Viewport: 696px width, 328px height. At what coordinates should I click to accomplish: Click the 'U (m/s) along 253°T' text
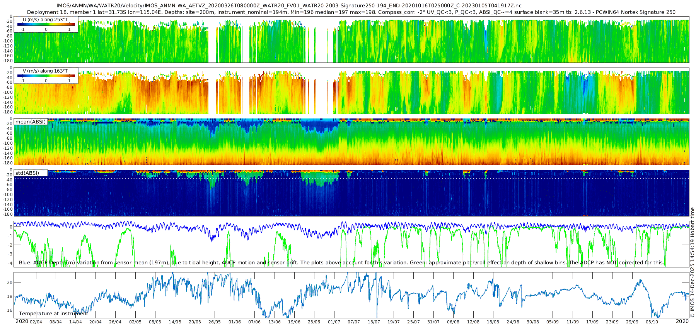pyautogui.click(x=45, y=19)
